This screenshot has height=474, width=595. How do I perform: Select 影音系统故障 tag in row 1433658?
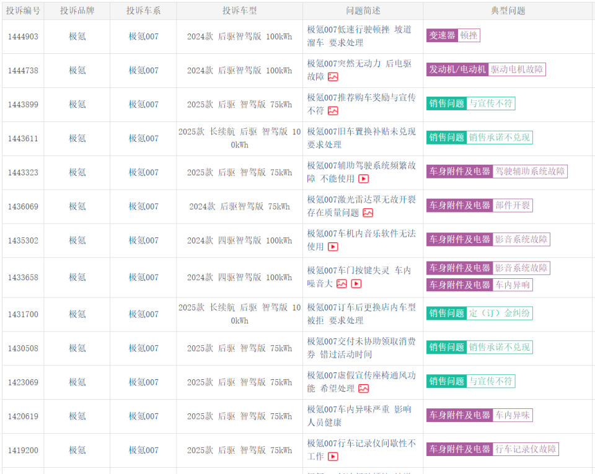(x=488, y=268)
